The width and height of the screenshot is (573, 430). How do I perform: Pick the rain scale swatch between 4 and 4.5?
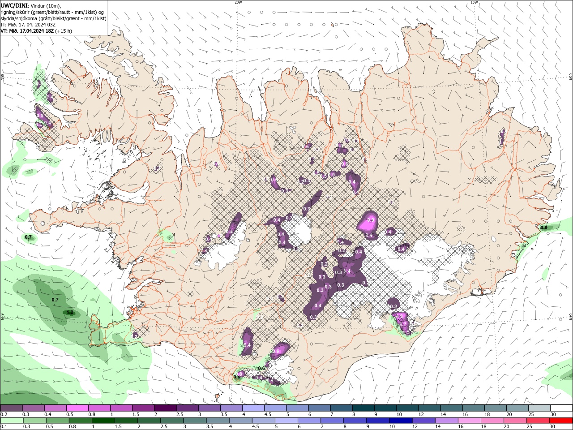pos(240,421)
